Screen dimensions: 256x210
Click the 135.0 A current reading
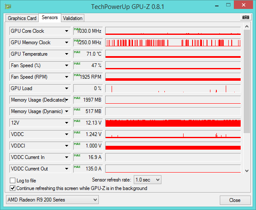pyautogui.click(x=88, y=169)
